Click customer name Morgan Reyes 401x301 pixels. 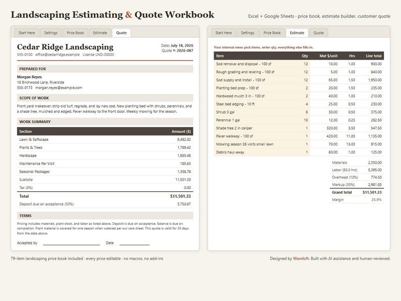29,77
